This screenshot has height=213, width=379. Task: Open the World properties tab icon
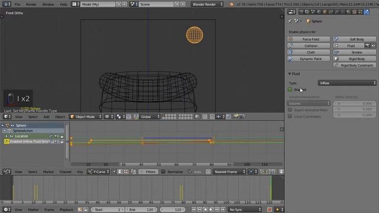(x=319, y=12)
